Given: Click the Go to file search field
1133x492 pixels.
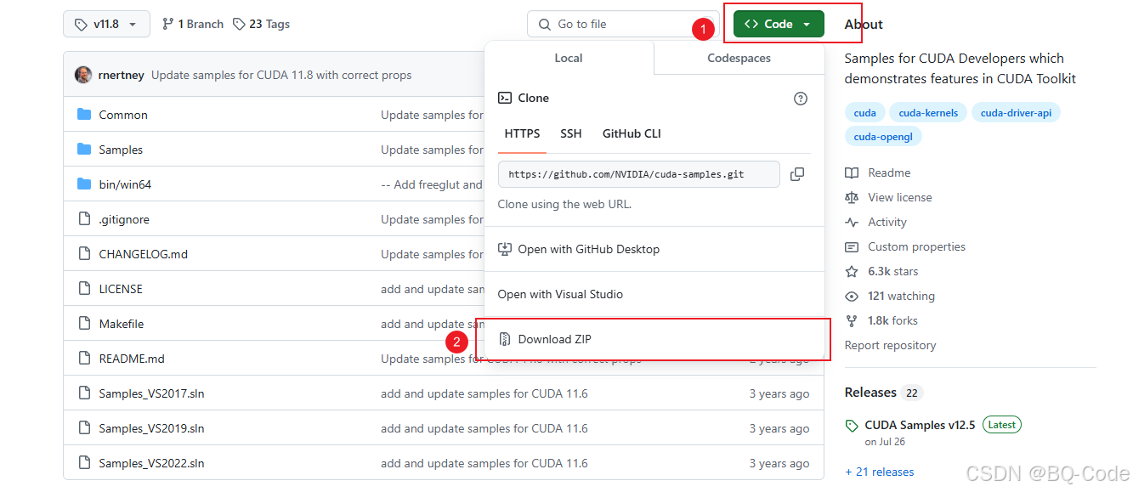Looking at the screenshot, I should (x=623, y=24).
